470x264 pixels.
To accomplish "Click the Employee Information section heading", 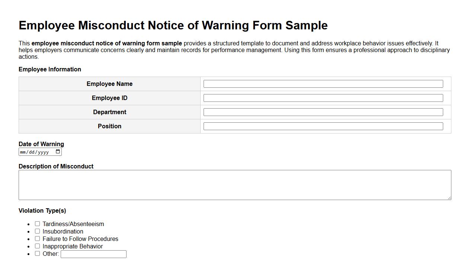I will coord(50,69).
